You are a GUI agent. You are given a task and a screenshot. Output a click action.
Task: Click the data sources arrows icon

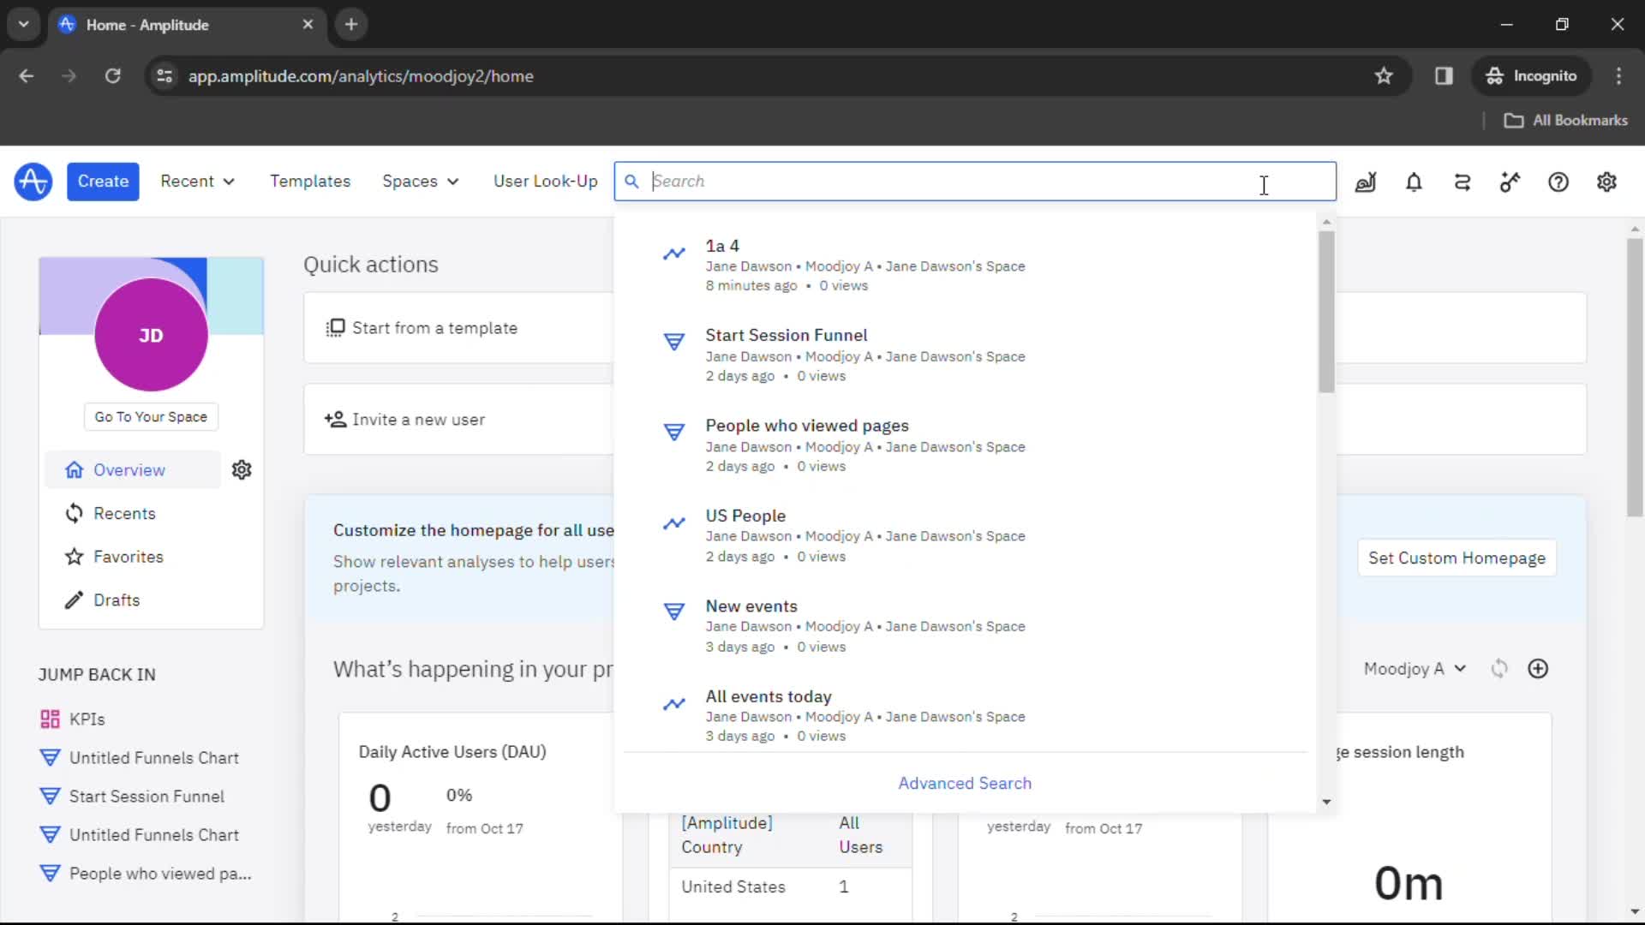(x=1463, y=182)
